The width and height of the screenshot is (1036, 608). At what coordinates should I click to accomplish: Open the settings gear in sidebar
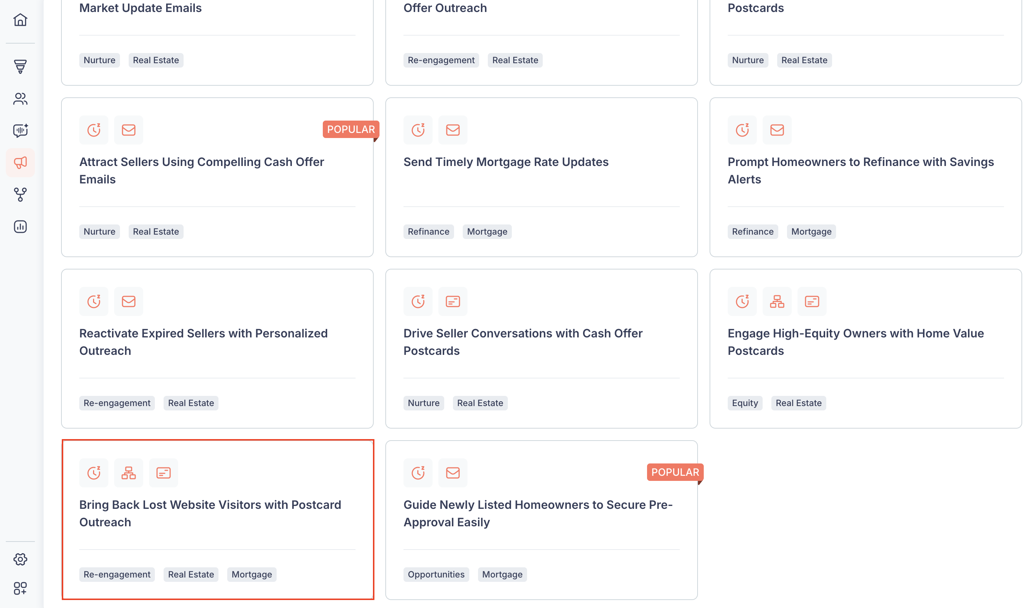click(20, 559)
